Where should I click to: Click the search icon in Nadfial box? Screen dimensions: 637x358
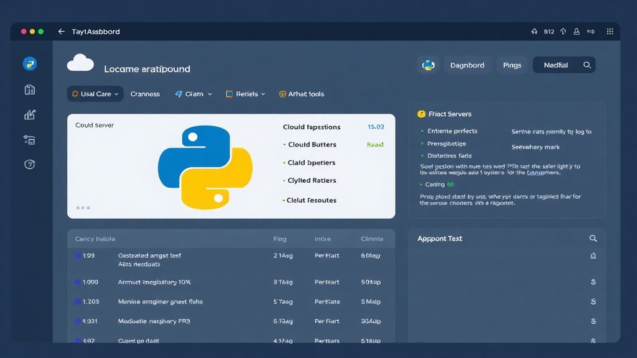pyautogui.click(x=587, y=65)
